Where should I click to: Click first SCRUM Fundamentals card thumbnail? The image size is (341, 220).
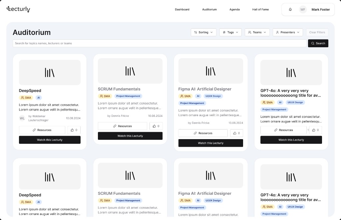tap(130, 71)
